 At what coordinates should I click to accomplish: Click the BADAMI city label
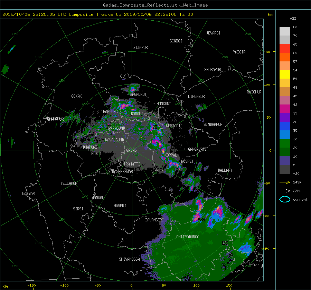(x=137, y=114)
